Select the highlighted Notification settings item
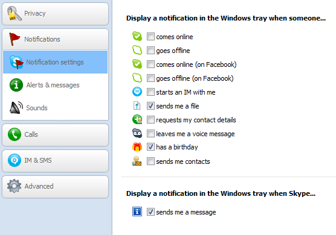Screen dimensions: 336x235 coord(55,62)
